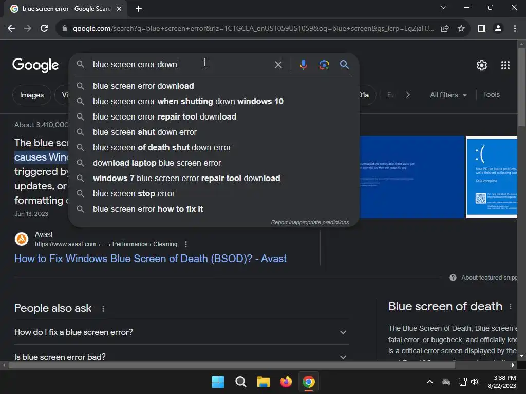The image size is (526, 394).
Task: Select suggestion 'blue screen error download'
Action: point(214,86)
